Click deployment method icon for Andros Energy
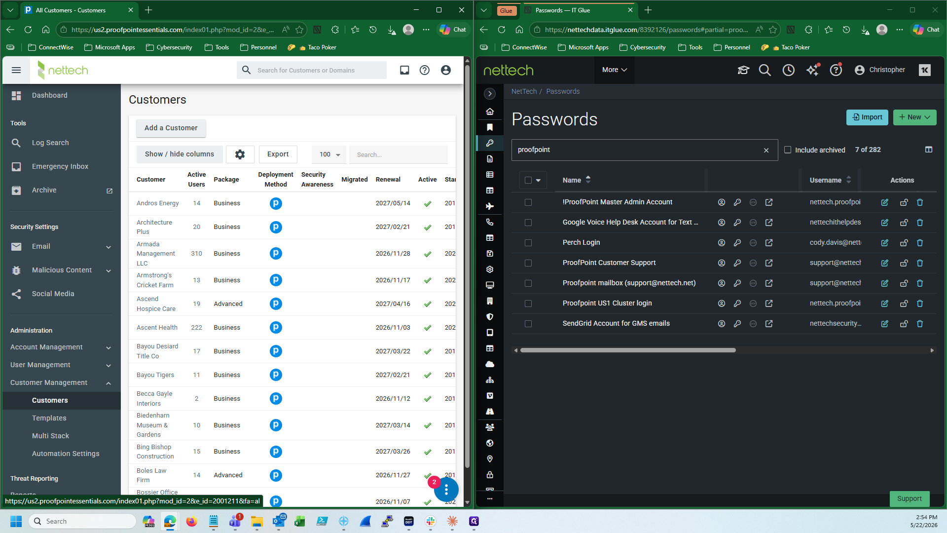Viewport: 947px width, 533px height. pyautogui.click(x=276, y=203)
